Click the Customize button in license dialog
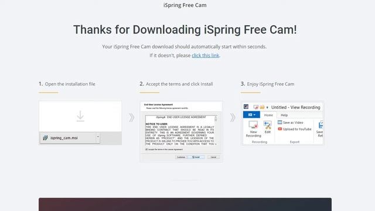The image size is (375, 211). tap(181, 157)
